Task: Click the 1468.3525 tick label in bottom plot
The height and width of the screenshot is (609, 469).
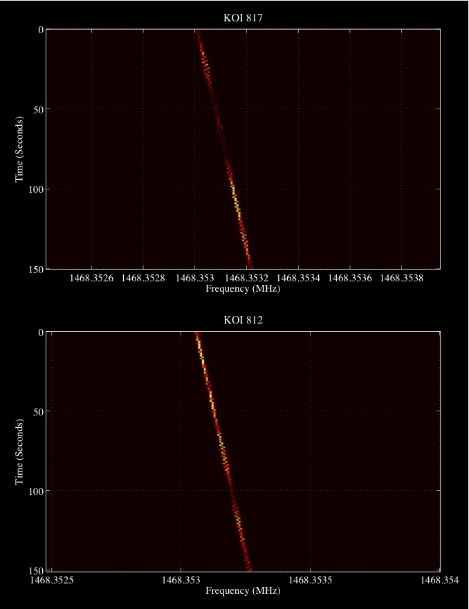Action: click(x=51, y=581)
